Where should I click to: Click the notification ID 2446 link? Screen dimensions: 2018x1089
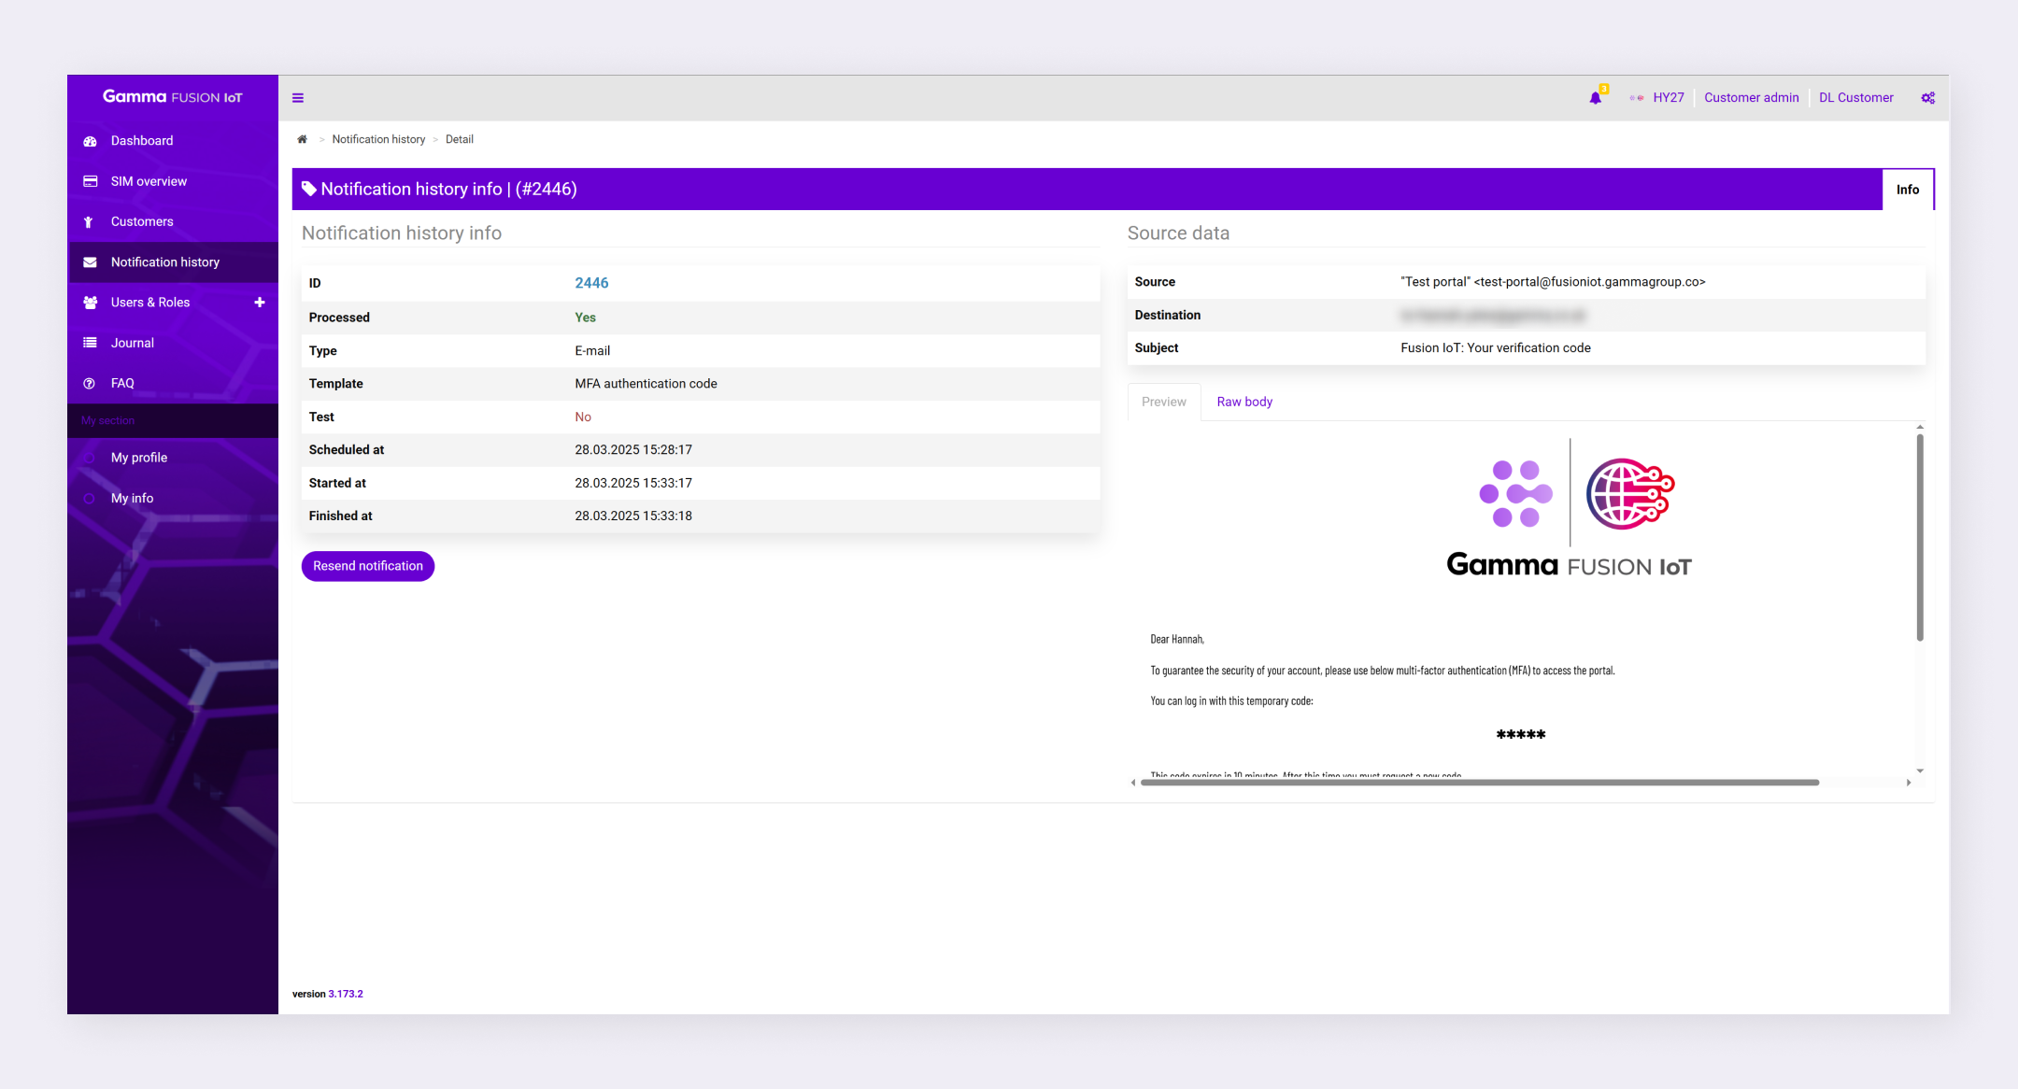591,283
